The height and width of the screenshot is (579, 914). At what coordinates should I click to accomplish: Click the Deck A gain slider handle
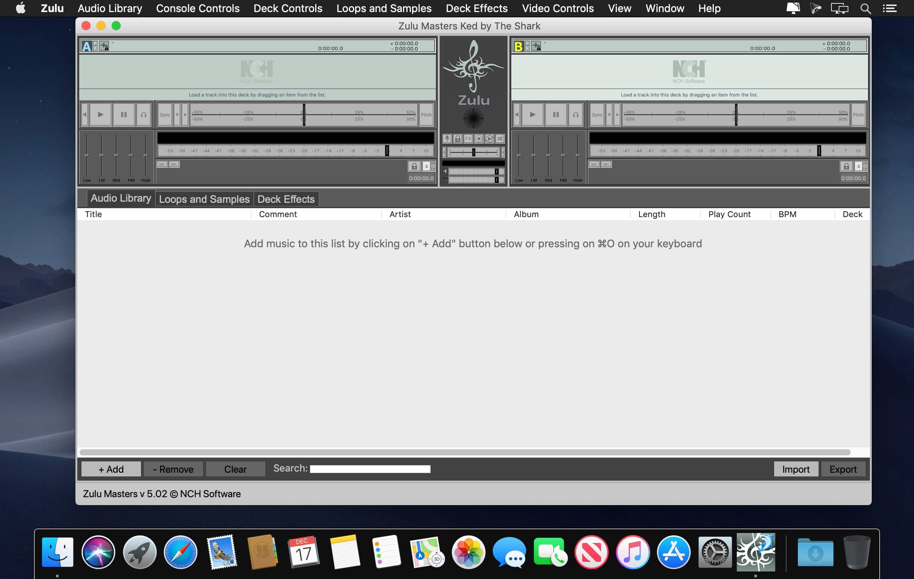tap(387, 151)
